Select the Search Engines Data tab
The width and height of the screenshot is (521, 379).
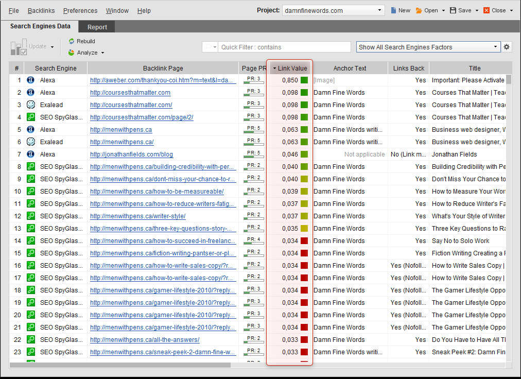click(x=40, y=26)
